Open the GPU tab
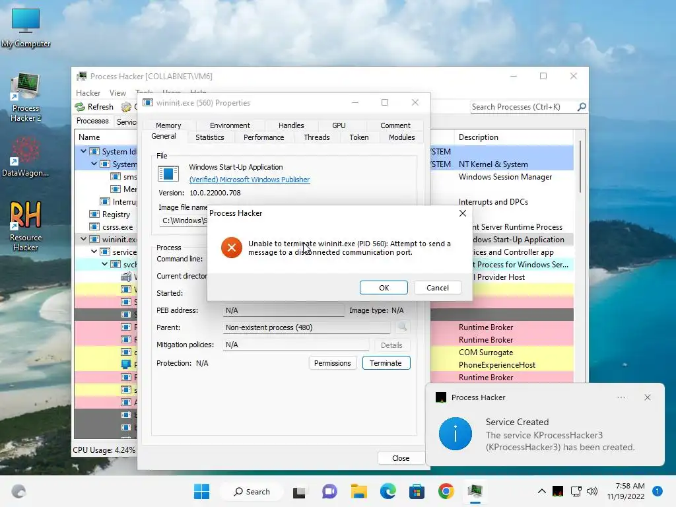676x507 pixels. (339, 125)
